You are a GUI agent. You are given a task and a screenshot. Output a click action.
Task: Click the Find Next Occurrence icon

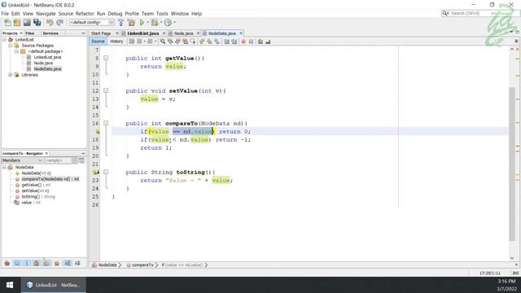pyautogui.click(x=177, y=42)
